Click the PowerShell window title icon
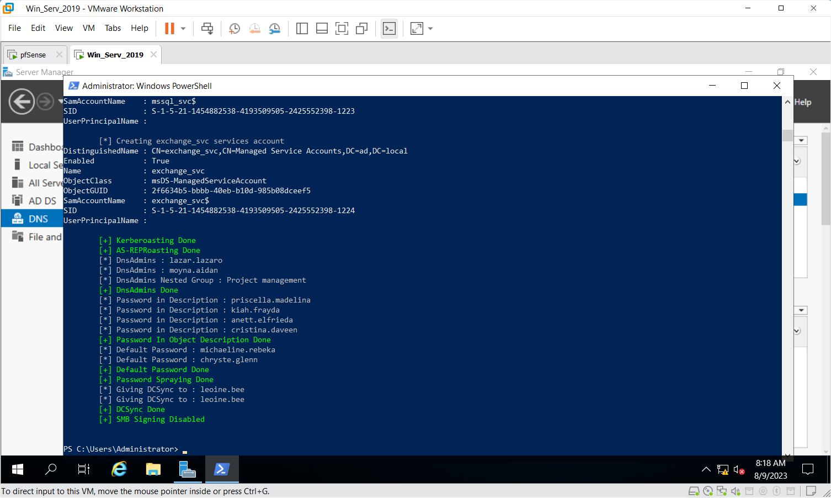Image resolution: width=831 pixels, height=498 pixels. click(73, 86)
